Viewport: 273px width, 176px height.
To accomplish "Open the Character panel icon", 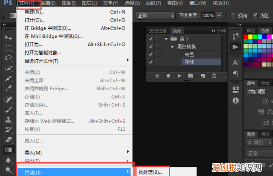I will tap(235, 63).
